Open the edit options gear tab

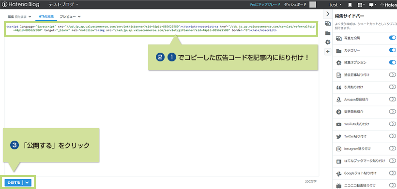point(328,42)
